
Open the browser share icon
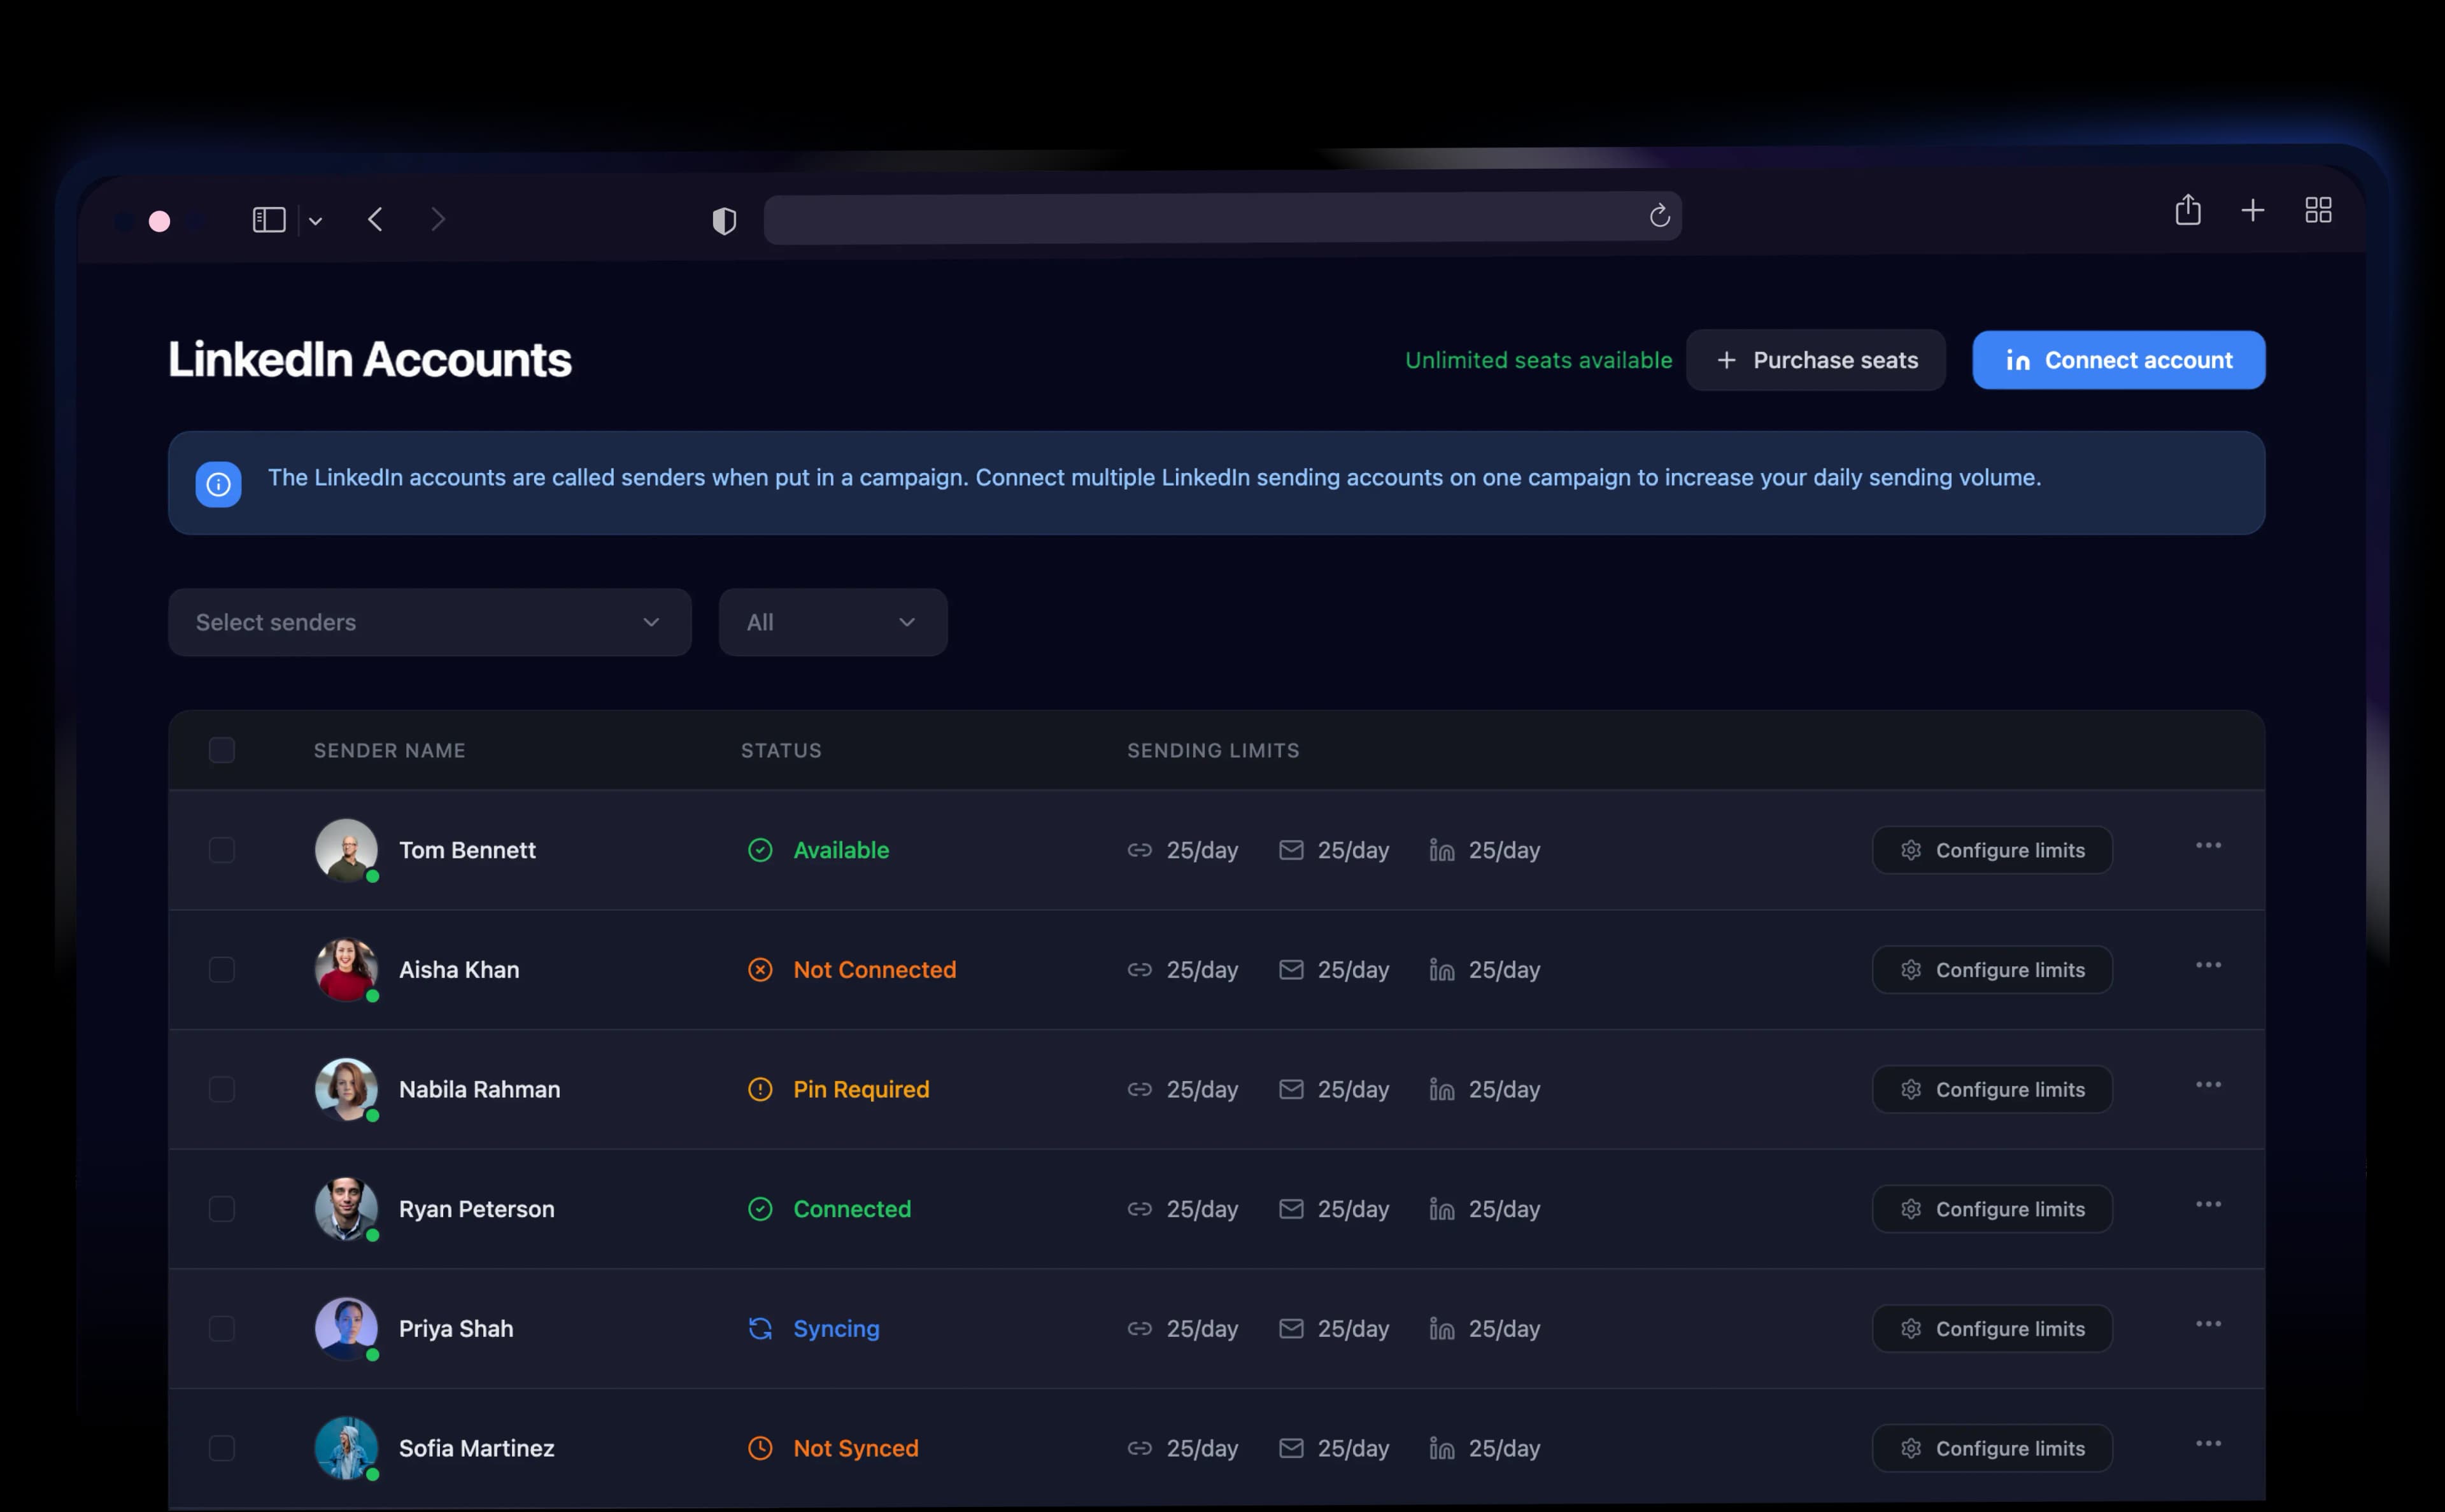point(2188,209)
